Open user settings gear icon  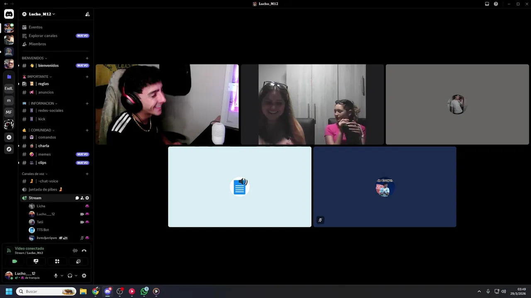point(84,276)
